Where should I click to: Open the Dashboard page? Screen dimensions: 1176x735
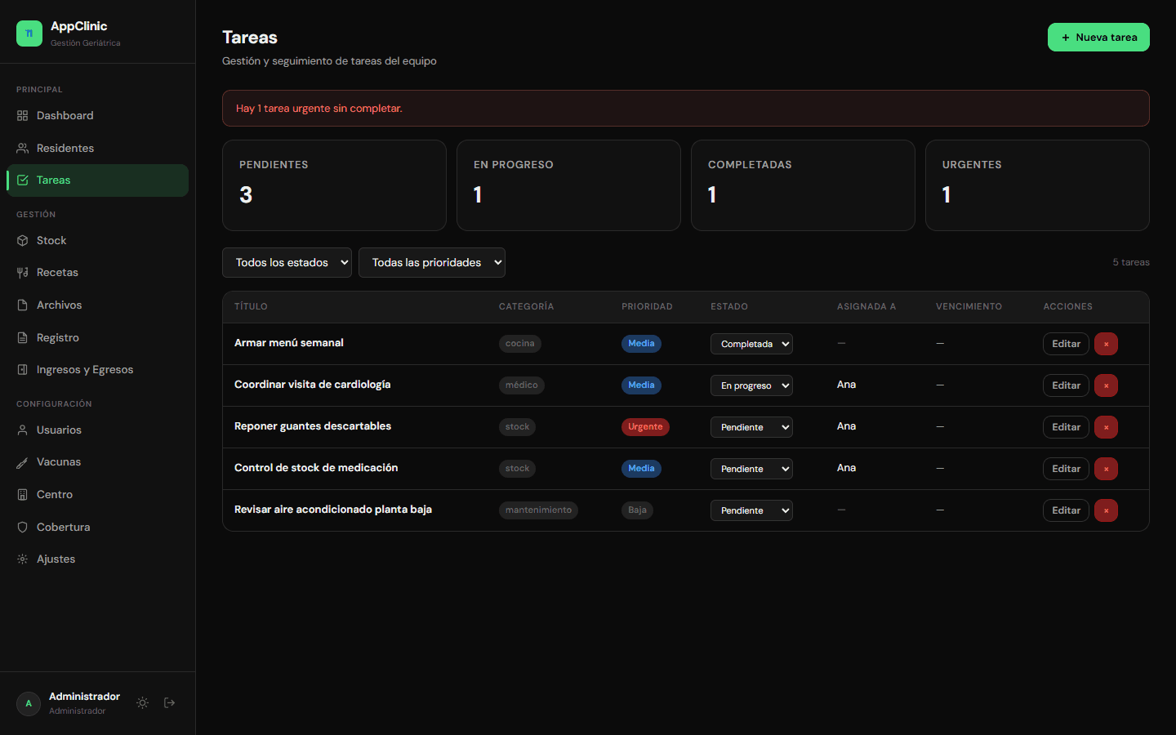pos(97,116)
